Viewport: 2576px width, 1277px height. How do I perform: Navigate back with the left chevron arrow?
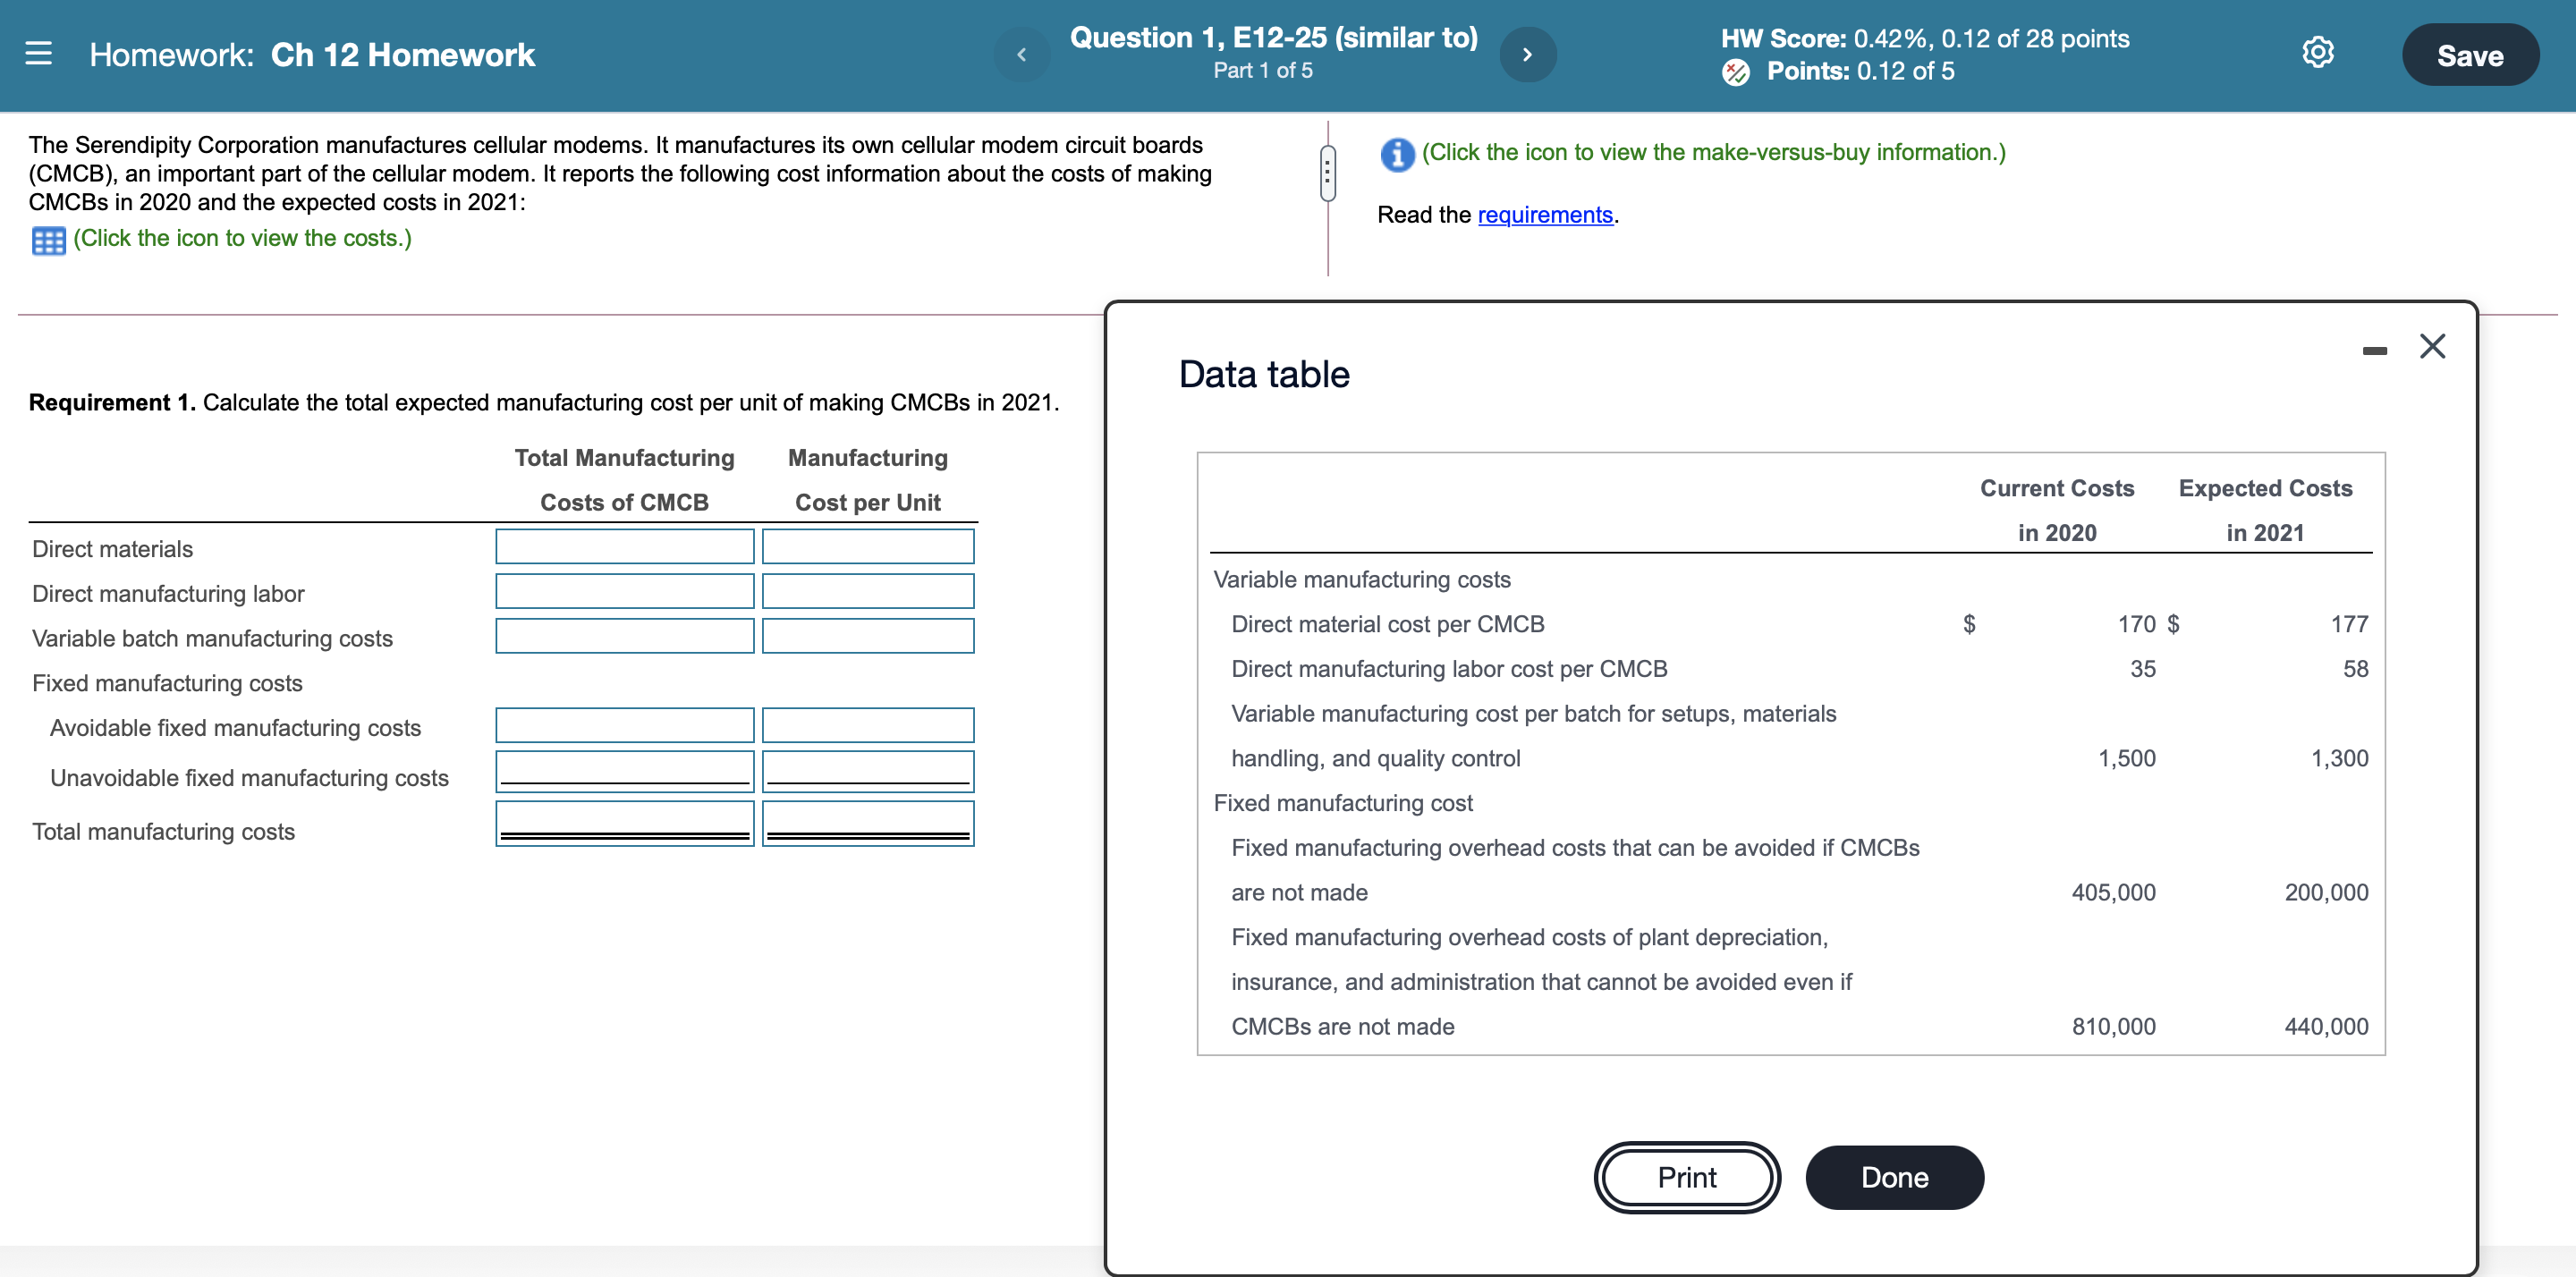coord(1021,54)
